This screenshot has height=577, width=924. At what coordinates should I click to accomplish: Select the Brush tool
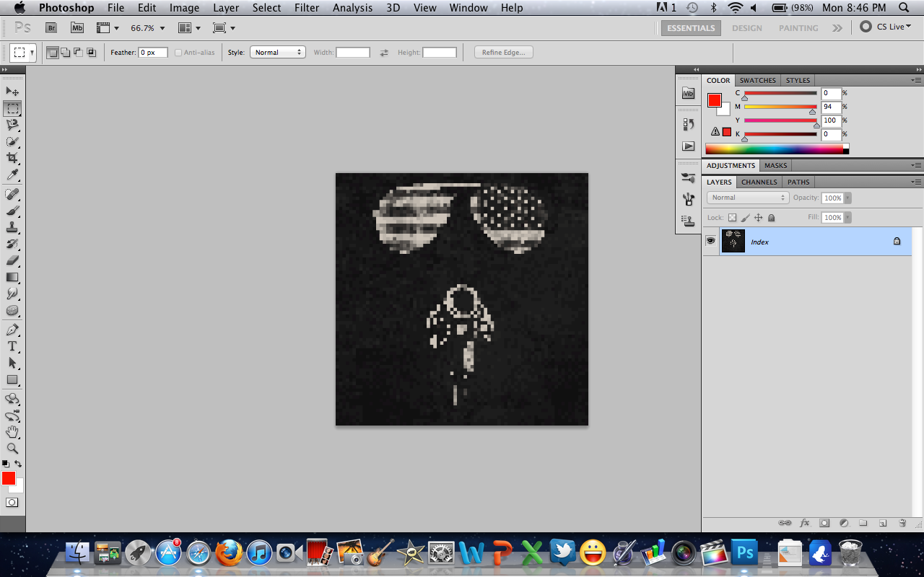[x=12, y=209]
